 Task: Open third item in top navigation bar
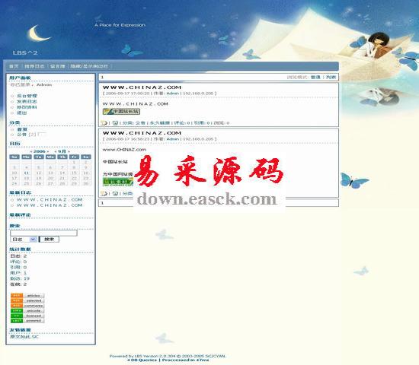click(57, 66)
